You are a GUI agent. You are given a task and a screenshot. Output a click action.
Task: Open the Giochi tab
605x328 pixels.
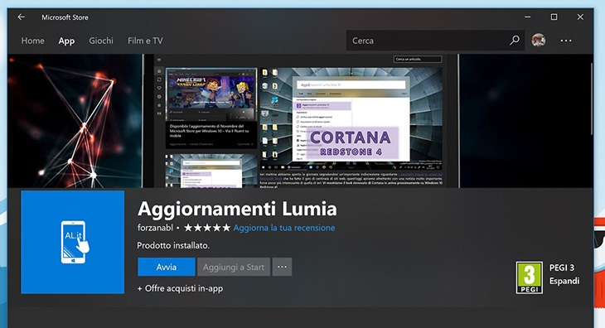pos(101,41)
